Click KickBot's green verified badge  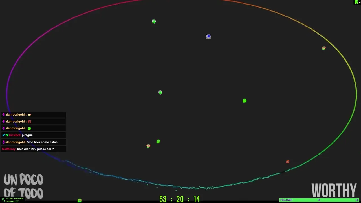tap(7, 135)
